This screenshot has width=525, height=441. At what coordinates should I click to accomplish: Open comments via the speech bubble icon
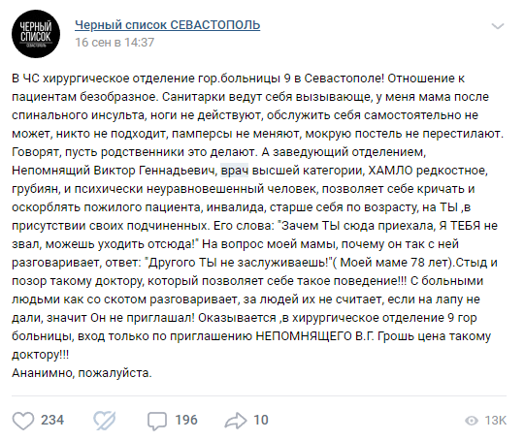[157, 421]
